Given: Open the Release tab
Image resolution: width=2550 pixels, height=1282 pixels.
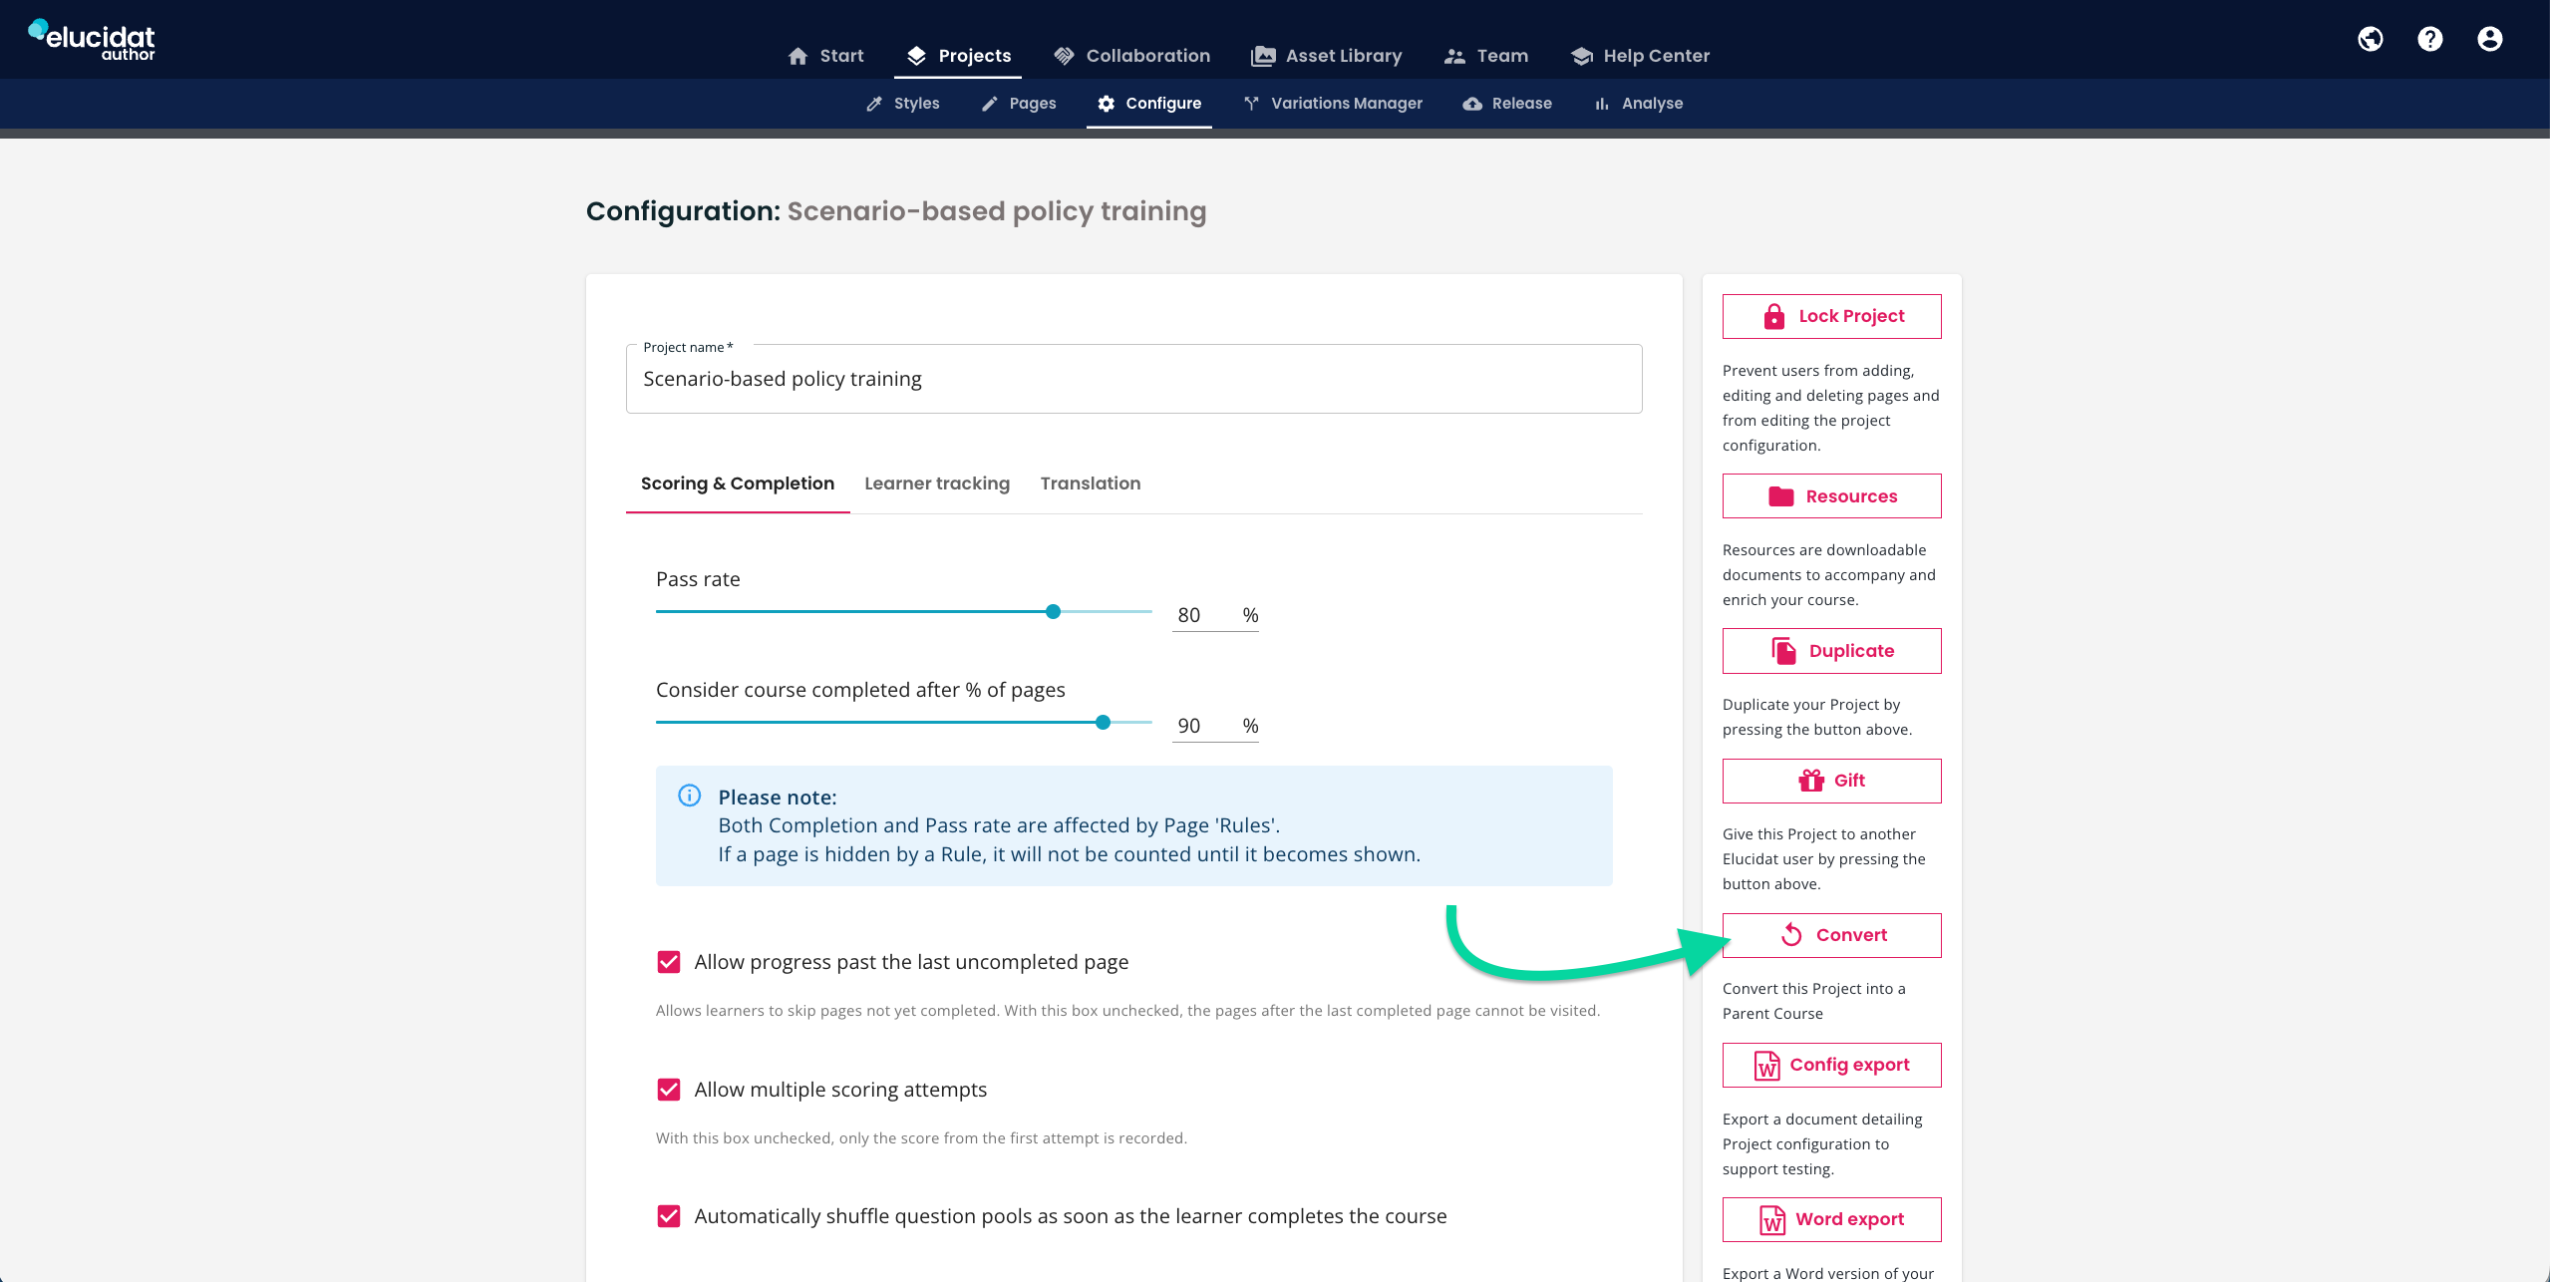Looking at the screenshot, I should click(x=1507, y=104).
